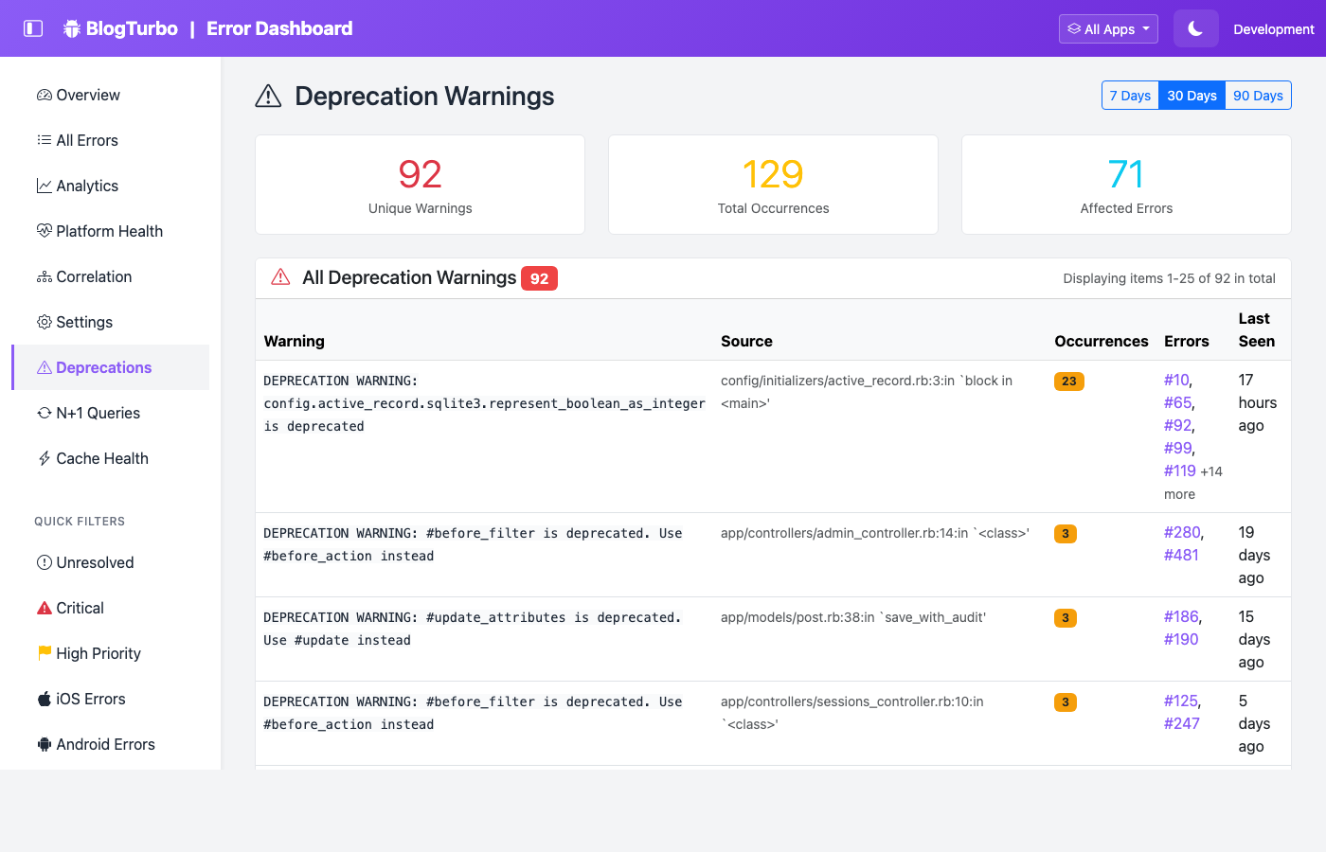Click the orange occurrences badge showing 23

coord(1068,381)
